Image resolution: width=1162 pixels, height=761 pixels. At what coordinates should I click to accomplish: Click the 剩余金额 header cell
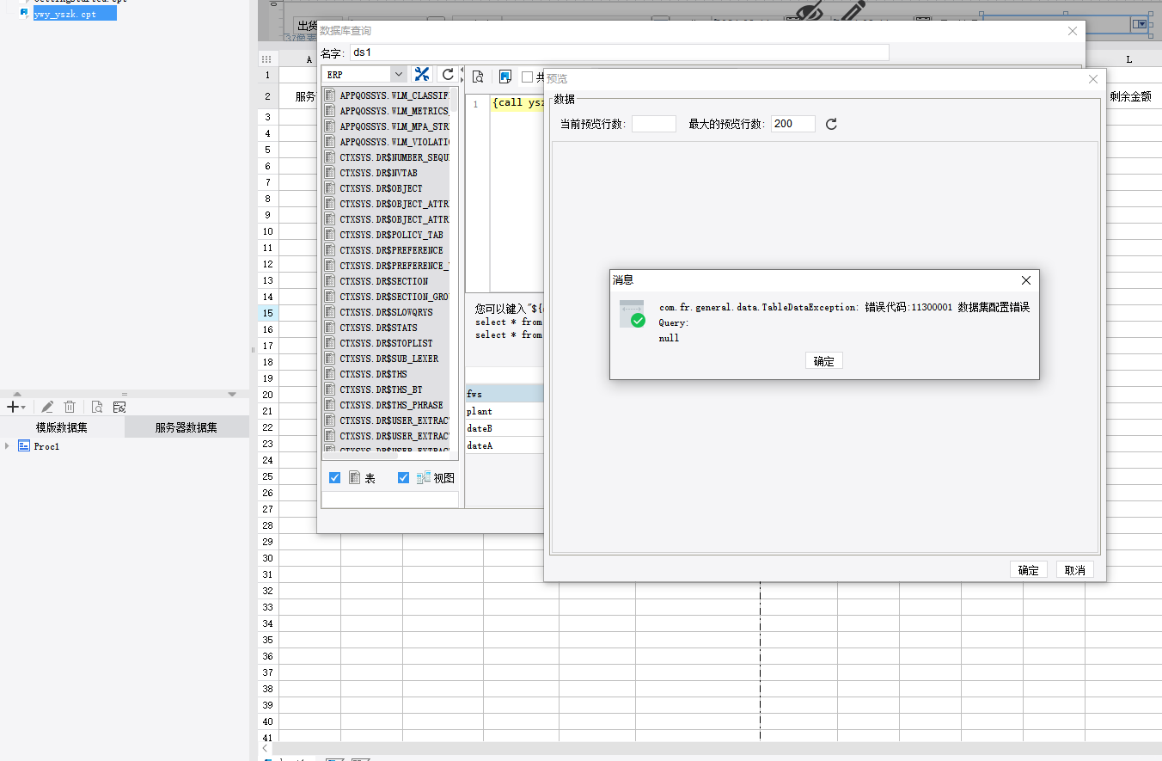tap(1130, 96)
